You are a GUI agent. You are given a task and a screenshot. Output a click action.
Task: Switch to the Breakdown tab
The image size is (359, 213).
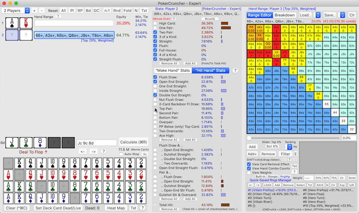tap(285, 15)
